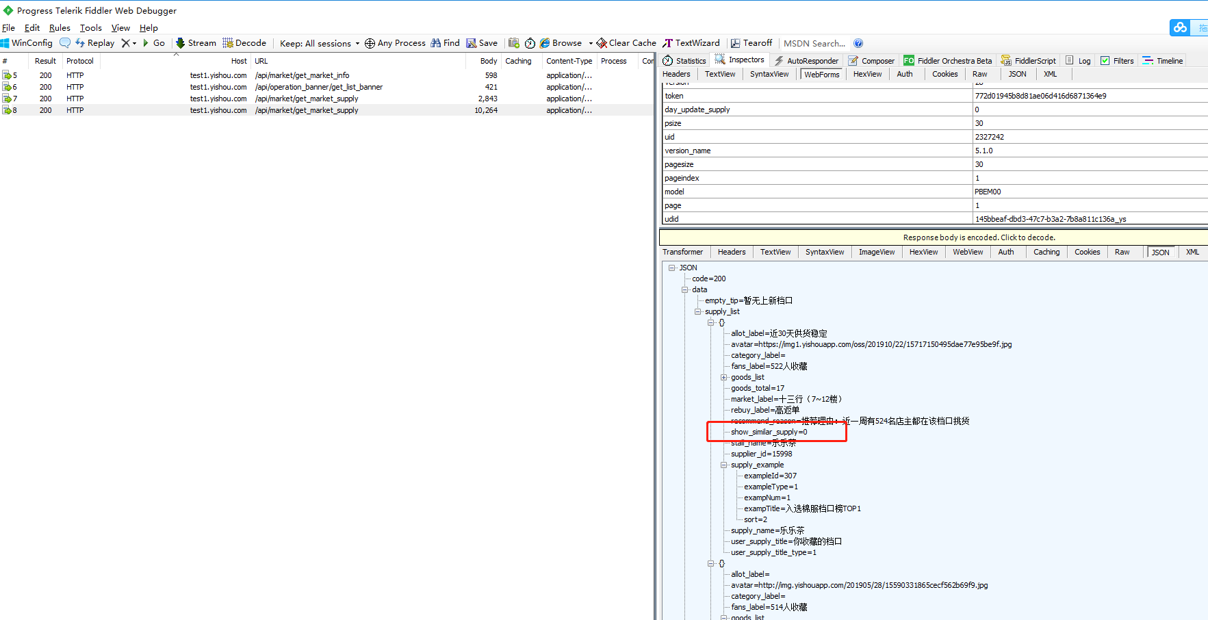Open the View menu

[120, 27]
